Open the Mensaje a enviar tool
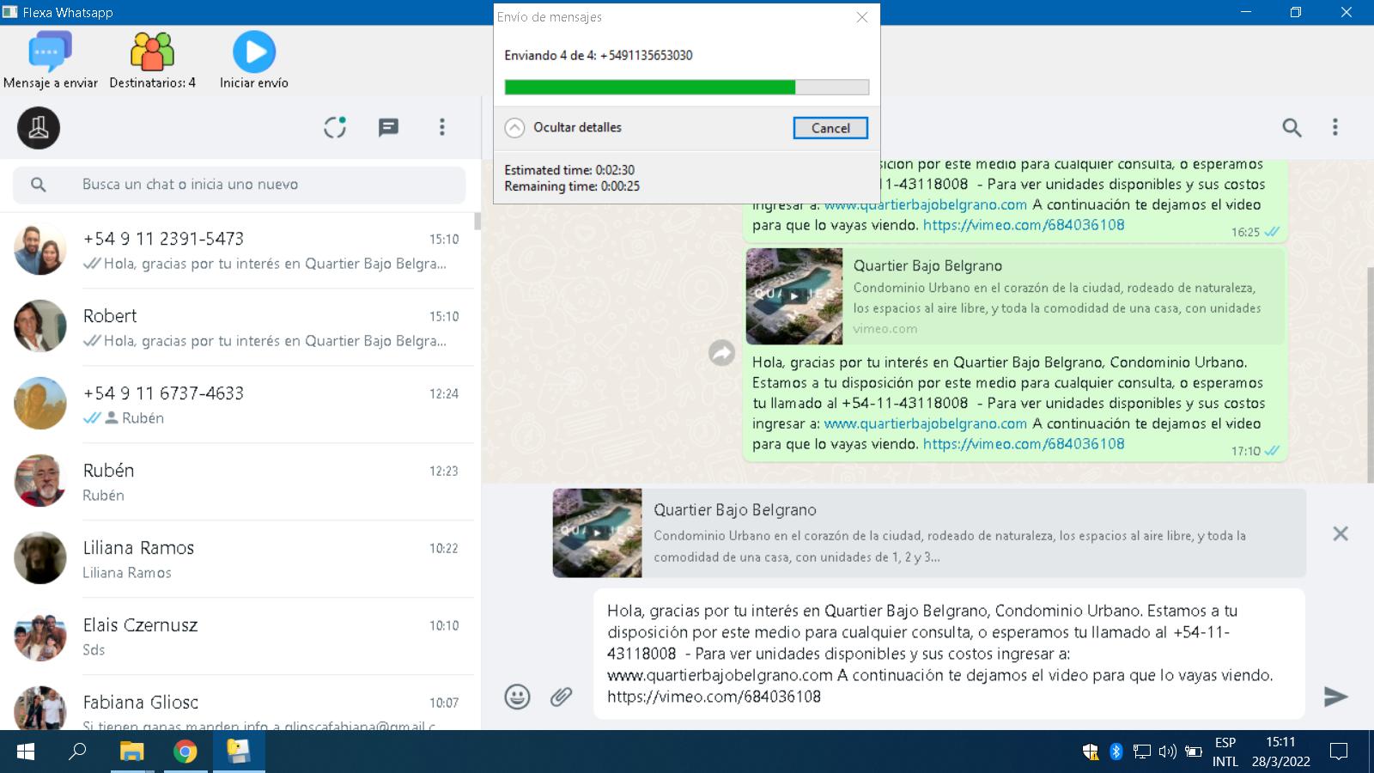 50,60
